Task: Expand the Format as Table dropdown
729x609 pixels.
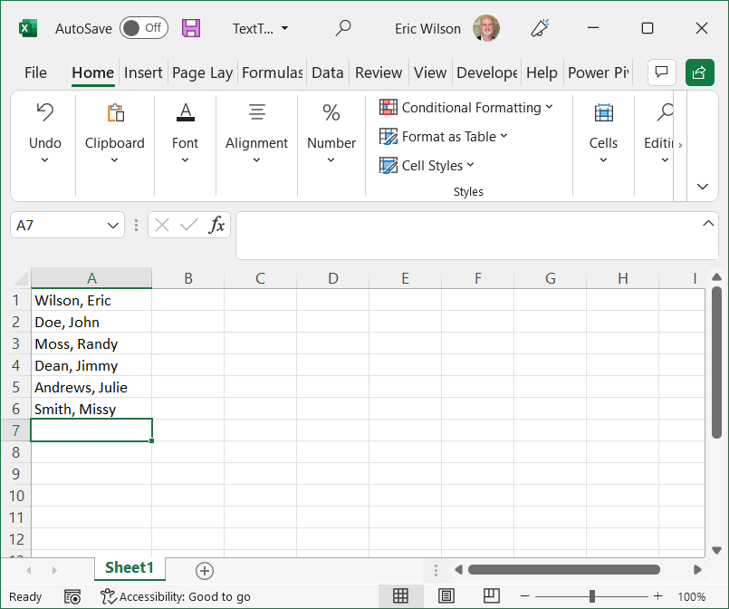Action: pos(444,137)
